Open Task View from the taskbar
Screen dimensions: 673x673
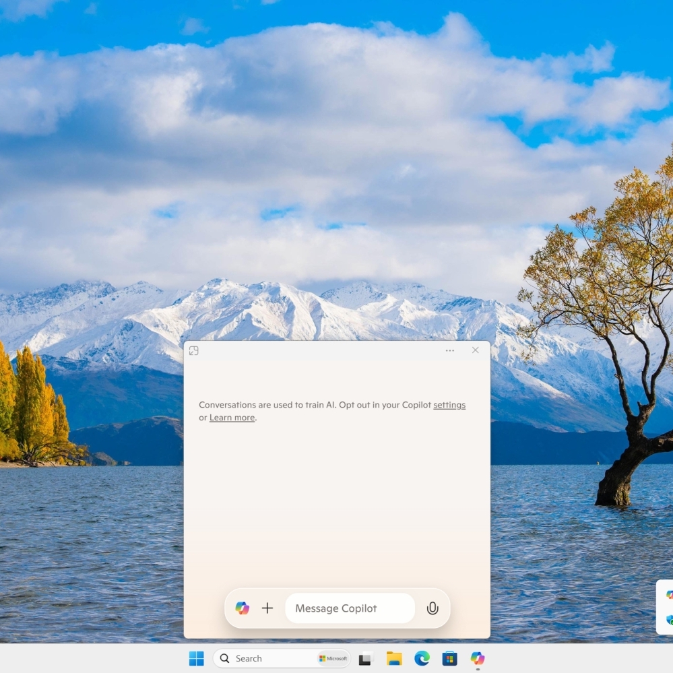pos(366,658)
